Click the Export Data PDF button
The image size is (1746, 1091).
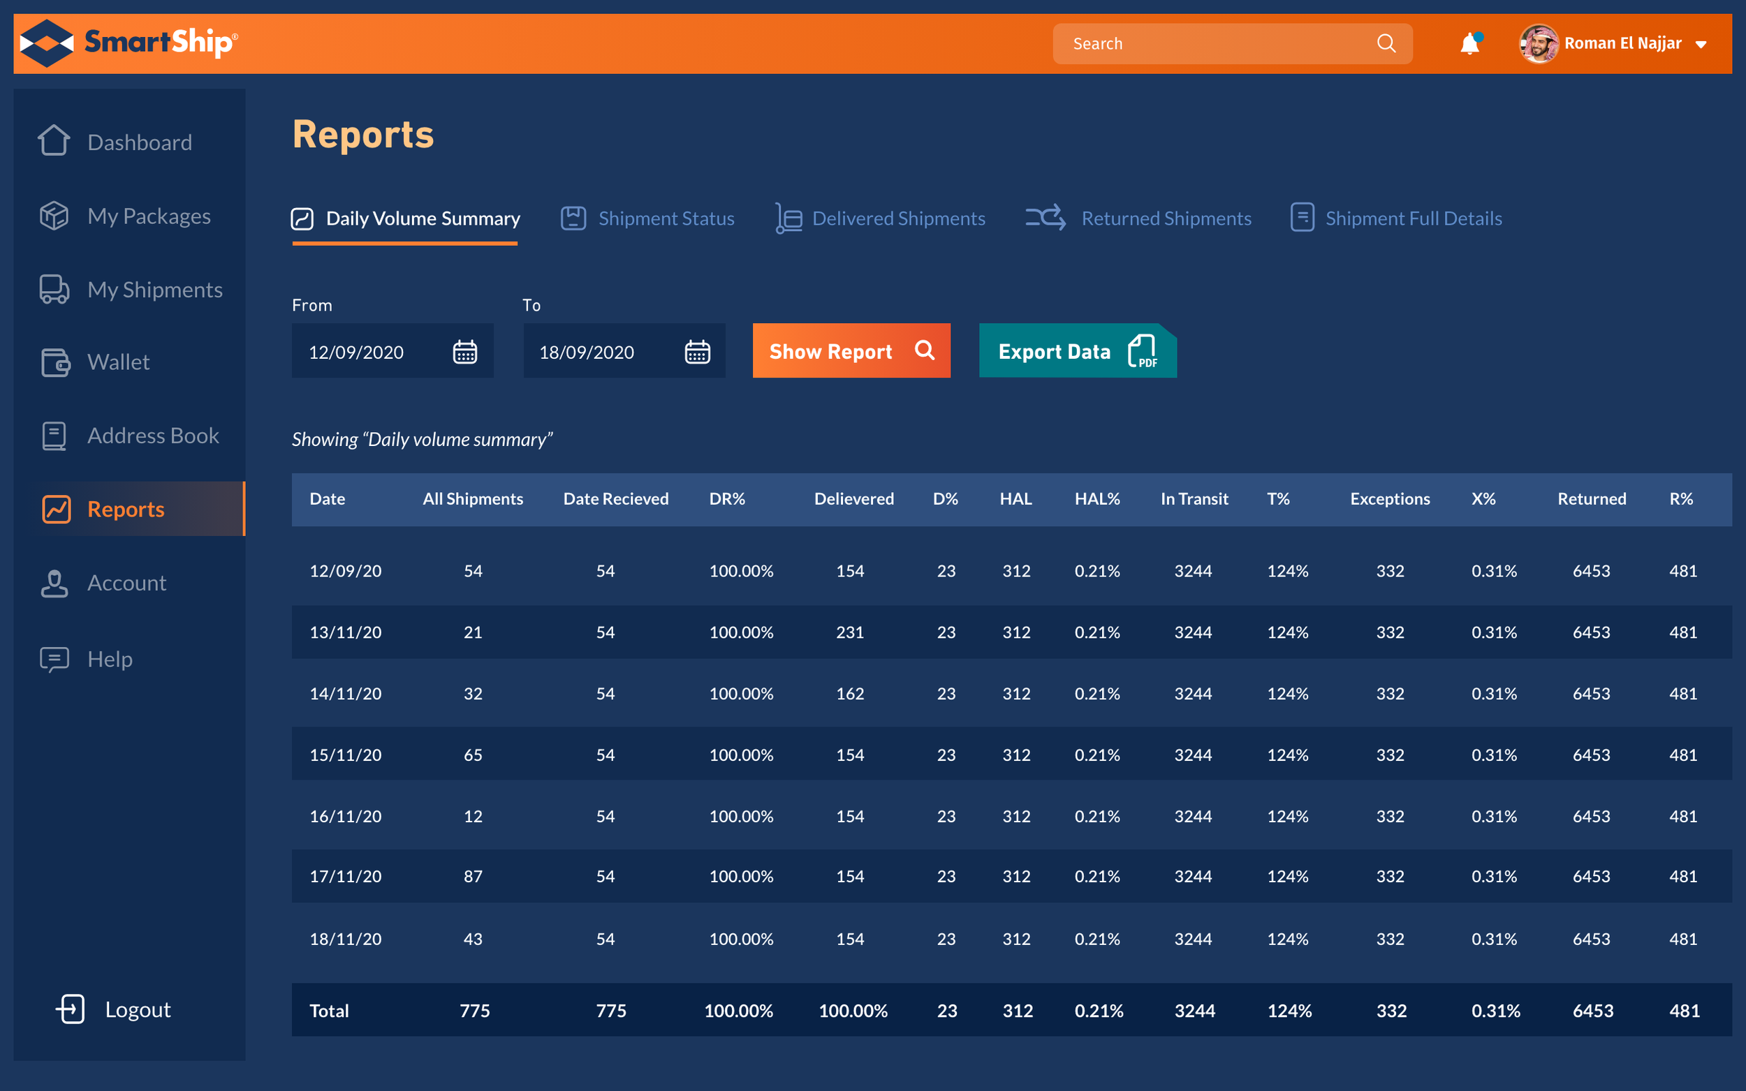tap(1077, 350)
